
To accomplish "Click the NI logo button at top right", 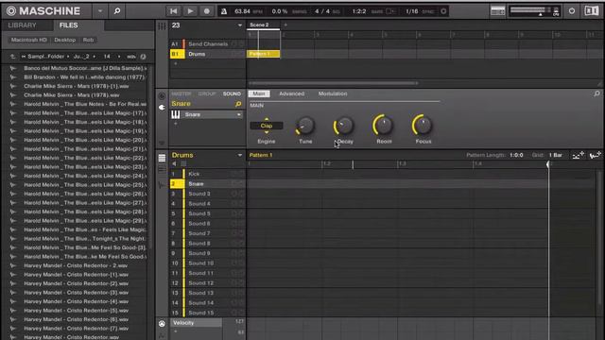I will pos(592,11).
